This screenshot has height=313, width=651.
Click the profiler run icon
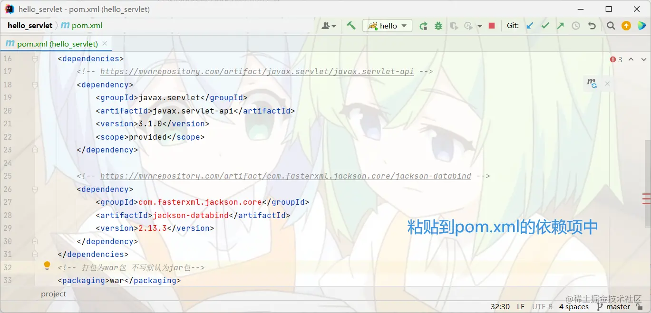tap(468, 26)
